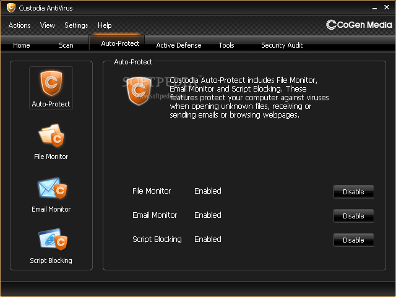Disable the Email Monitor protection

353,216
